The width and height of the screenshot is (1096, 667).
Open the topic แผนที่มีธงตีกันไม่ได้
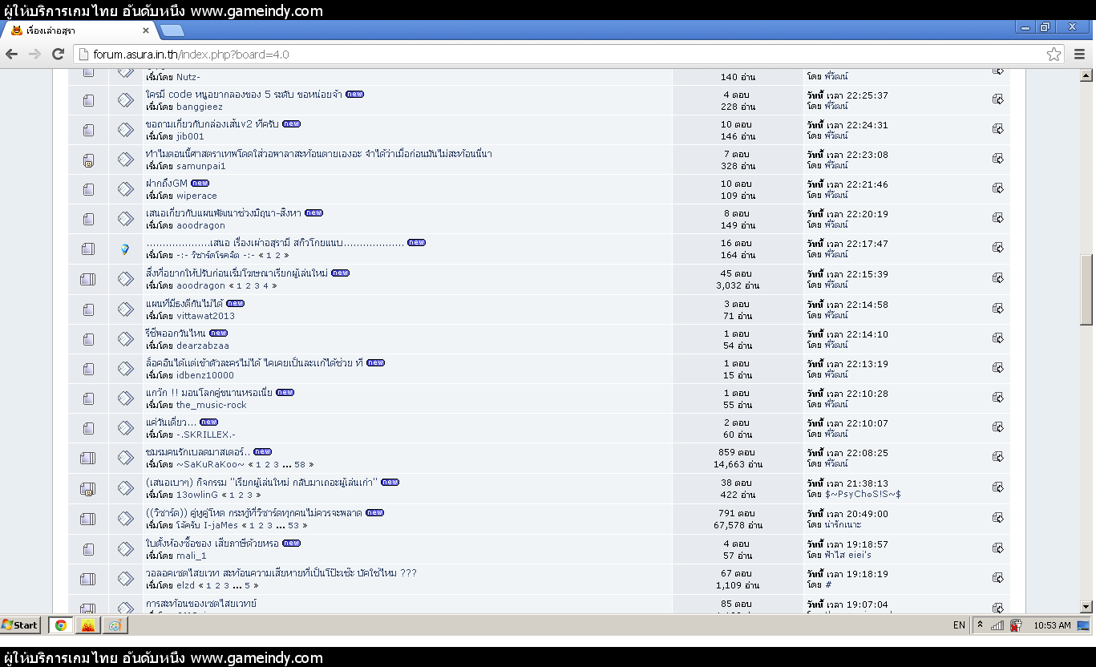pyautogui.click(x=184, y=304)
